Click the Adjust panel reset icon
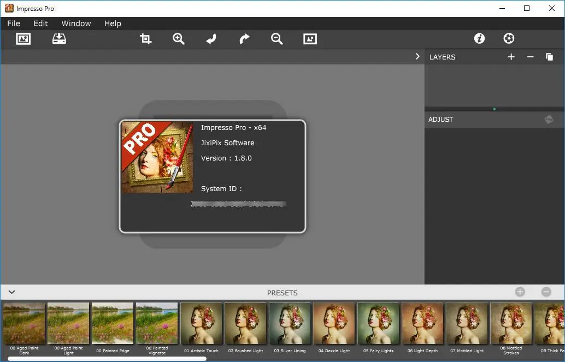 549,119
